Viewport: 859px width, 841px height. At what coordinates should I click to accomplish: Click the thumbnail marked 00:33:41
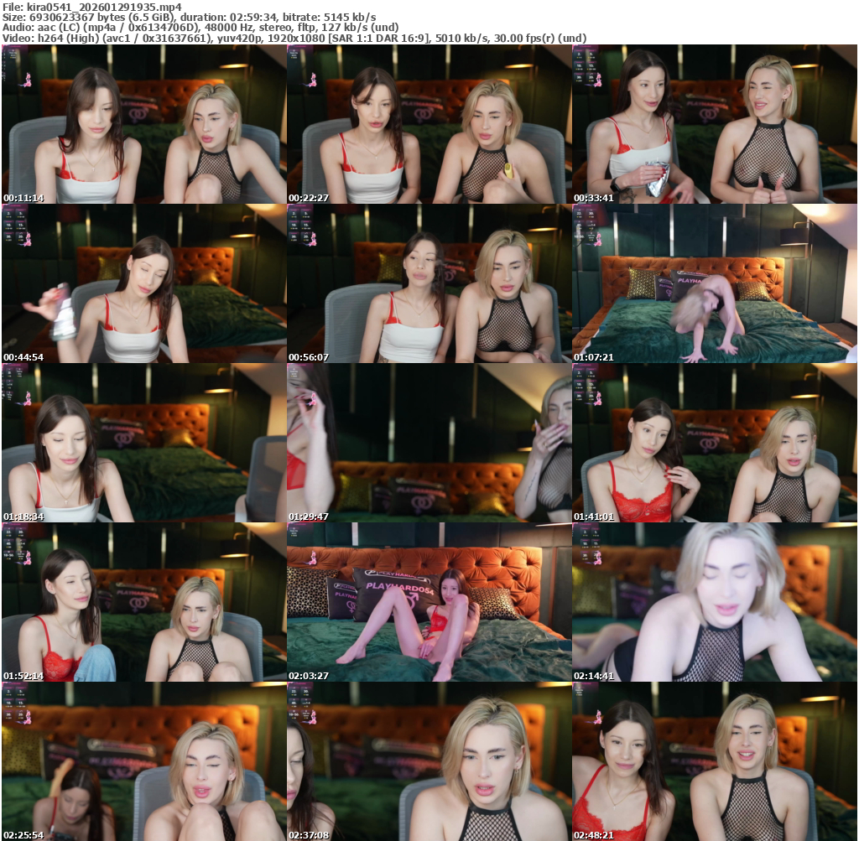click(714, 124)
